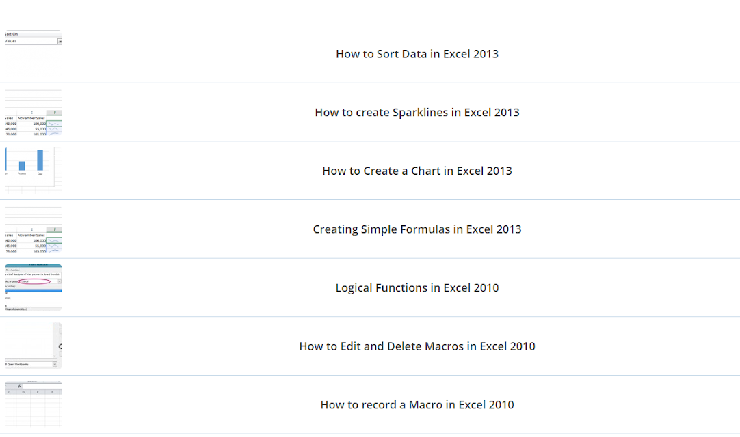This screenshot has height=437, width=740.
Task: Click the fx formula icon in macro thumbnail
Action: (x=20, y=386)
